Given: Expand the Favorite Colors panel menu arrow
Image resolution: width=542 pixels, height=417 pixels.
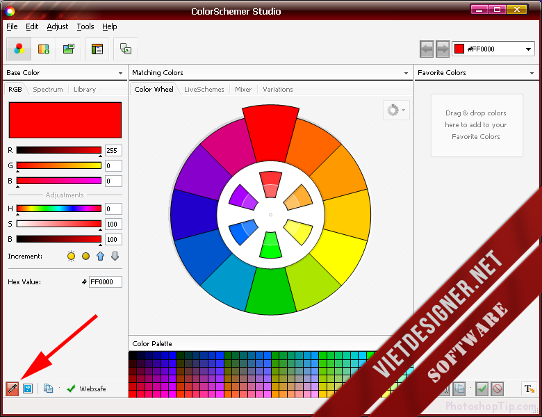Looking at the screenshot, I should pyautogui.click(x=532, y=73).
